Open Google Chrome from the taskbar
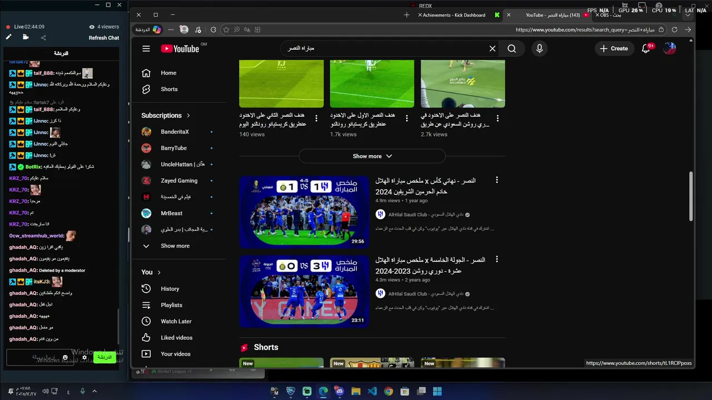The height and width of the screenshot is (400, 712). [x=388, y=391]
